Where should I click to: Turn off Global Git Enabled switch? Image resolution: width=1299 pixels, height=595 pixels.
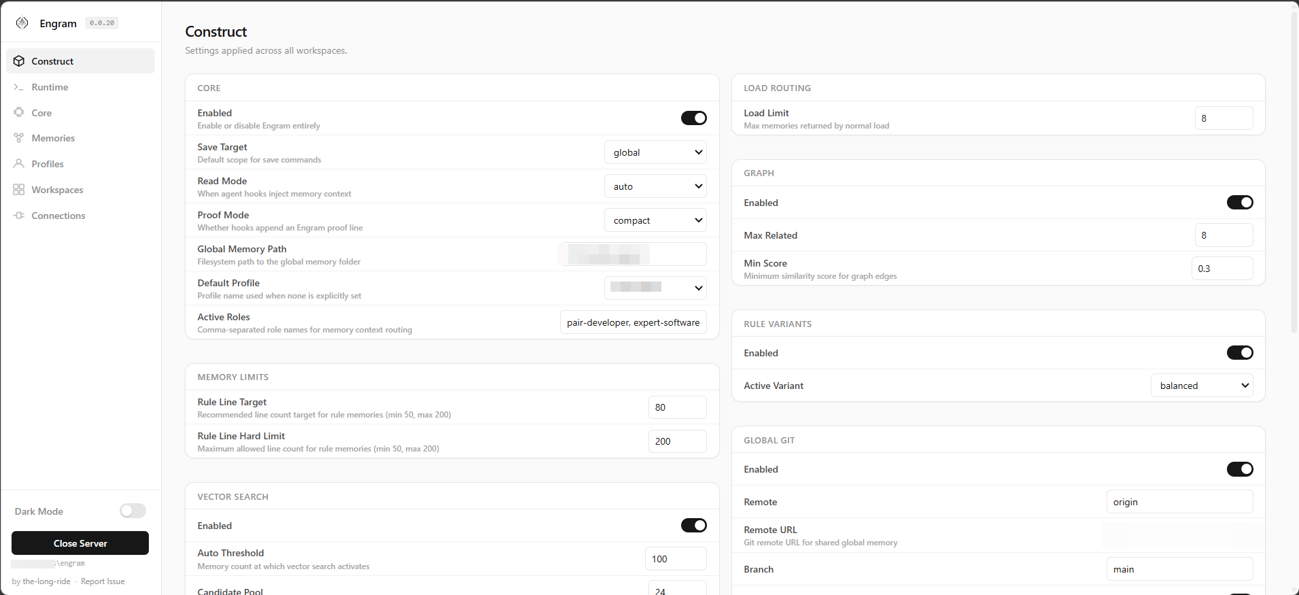click(x=1240, y=469)
